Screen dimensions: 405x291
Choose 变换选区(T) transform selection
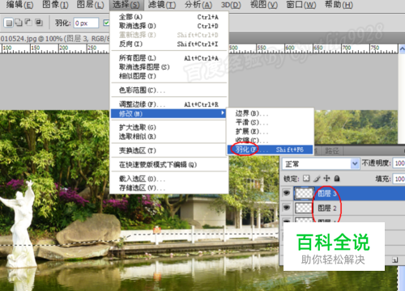coord(169,150)
